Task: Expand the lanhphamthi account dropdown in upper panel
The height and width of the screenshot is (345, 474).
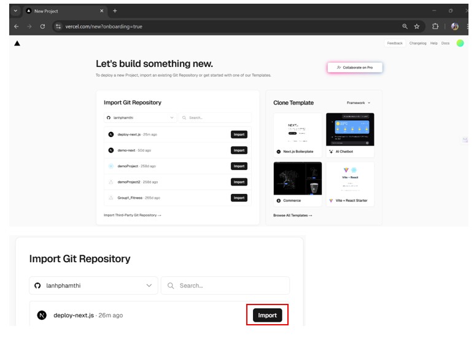Action: coord(140,118)
